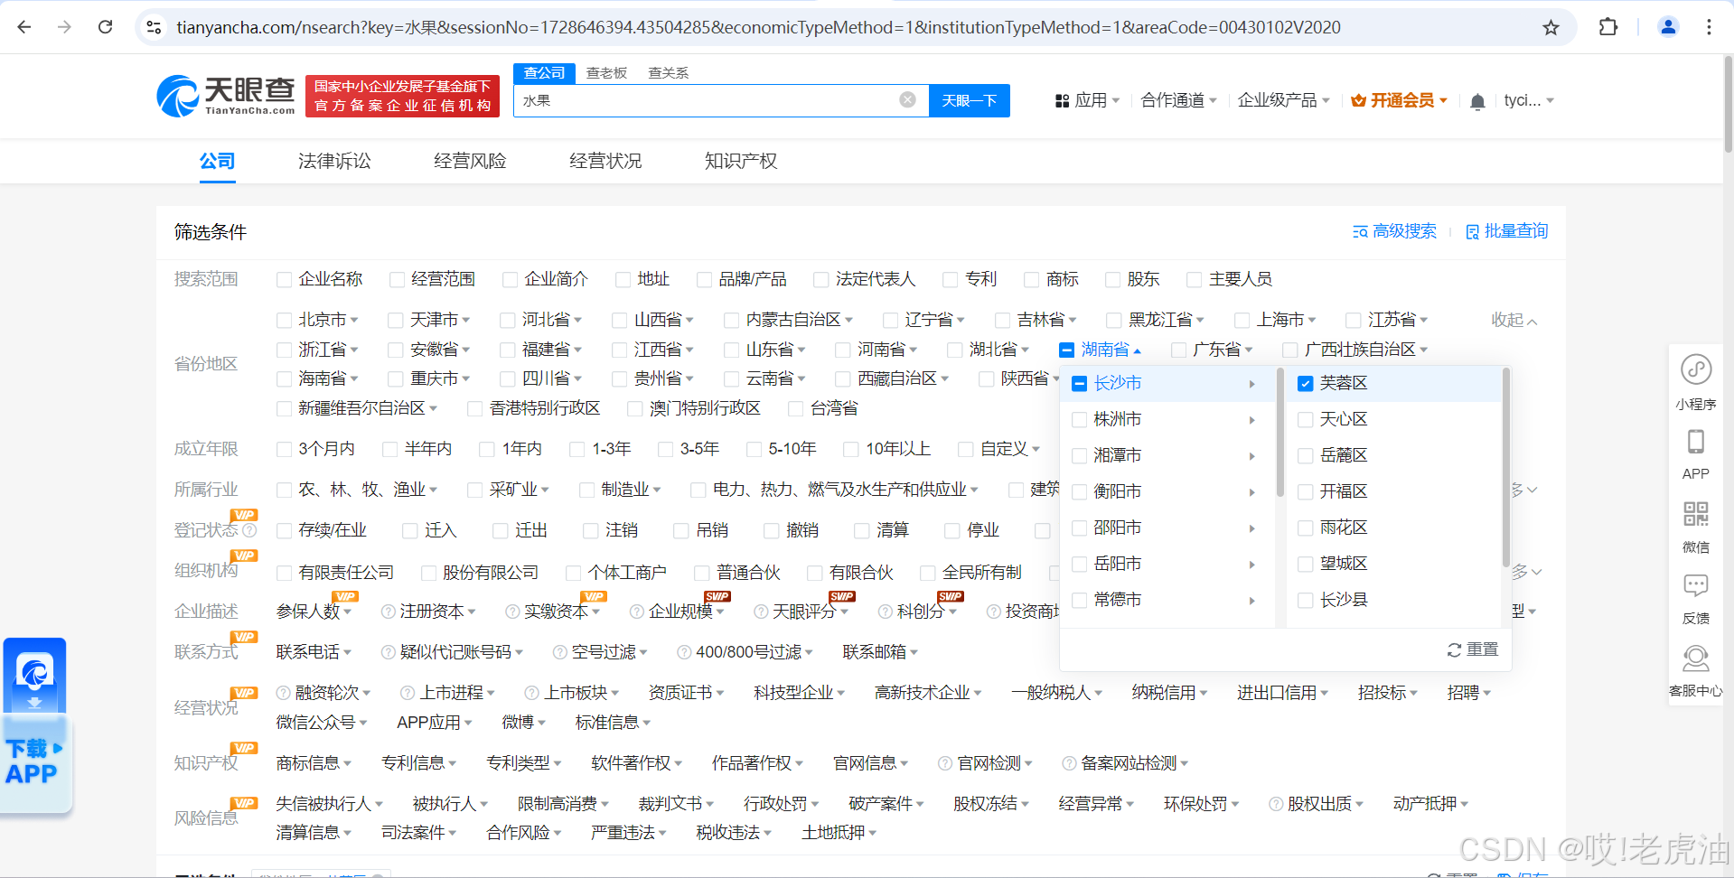
Task: Tick the 法定代表人 checkbox
Action: pyautogui.click(x=820, y=279)
